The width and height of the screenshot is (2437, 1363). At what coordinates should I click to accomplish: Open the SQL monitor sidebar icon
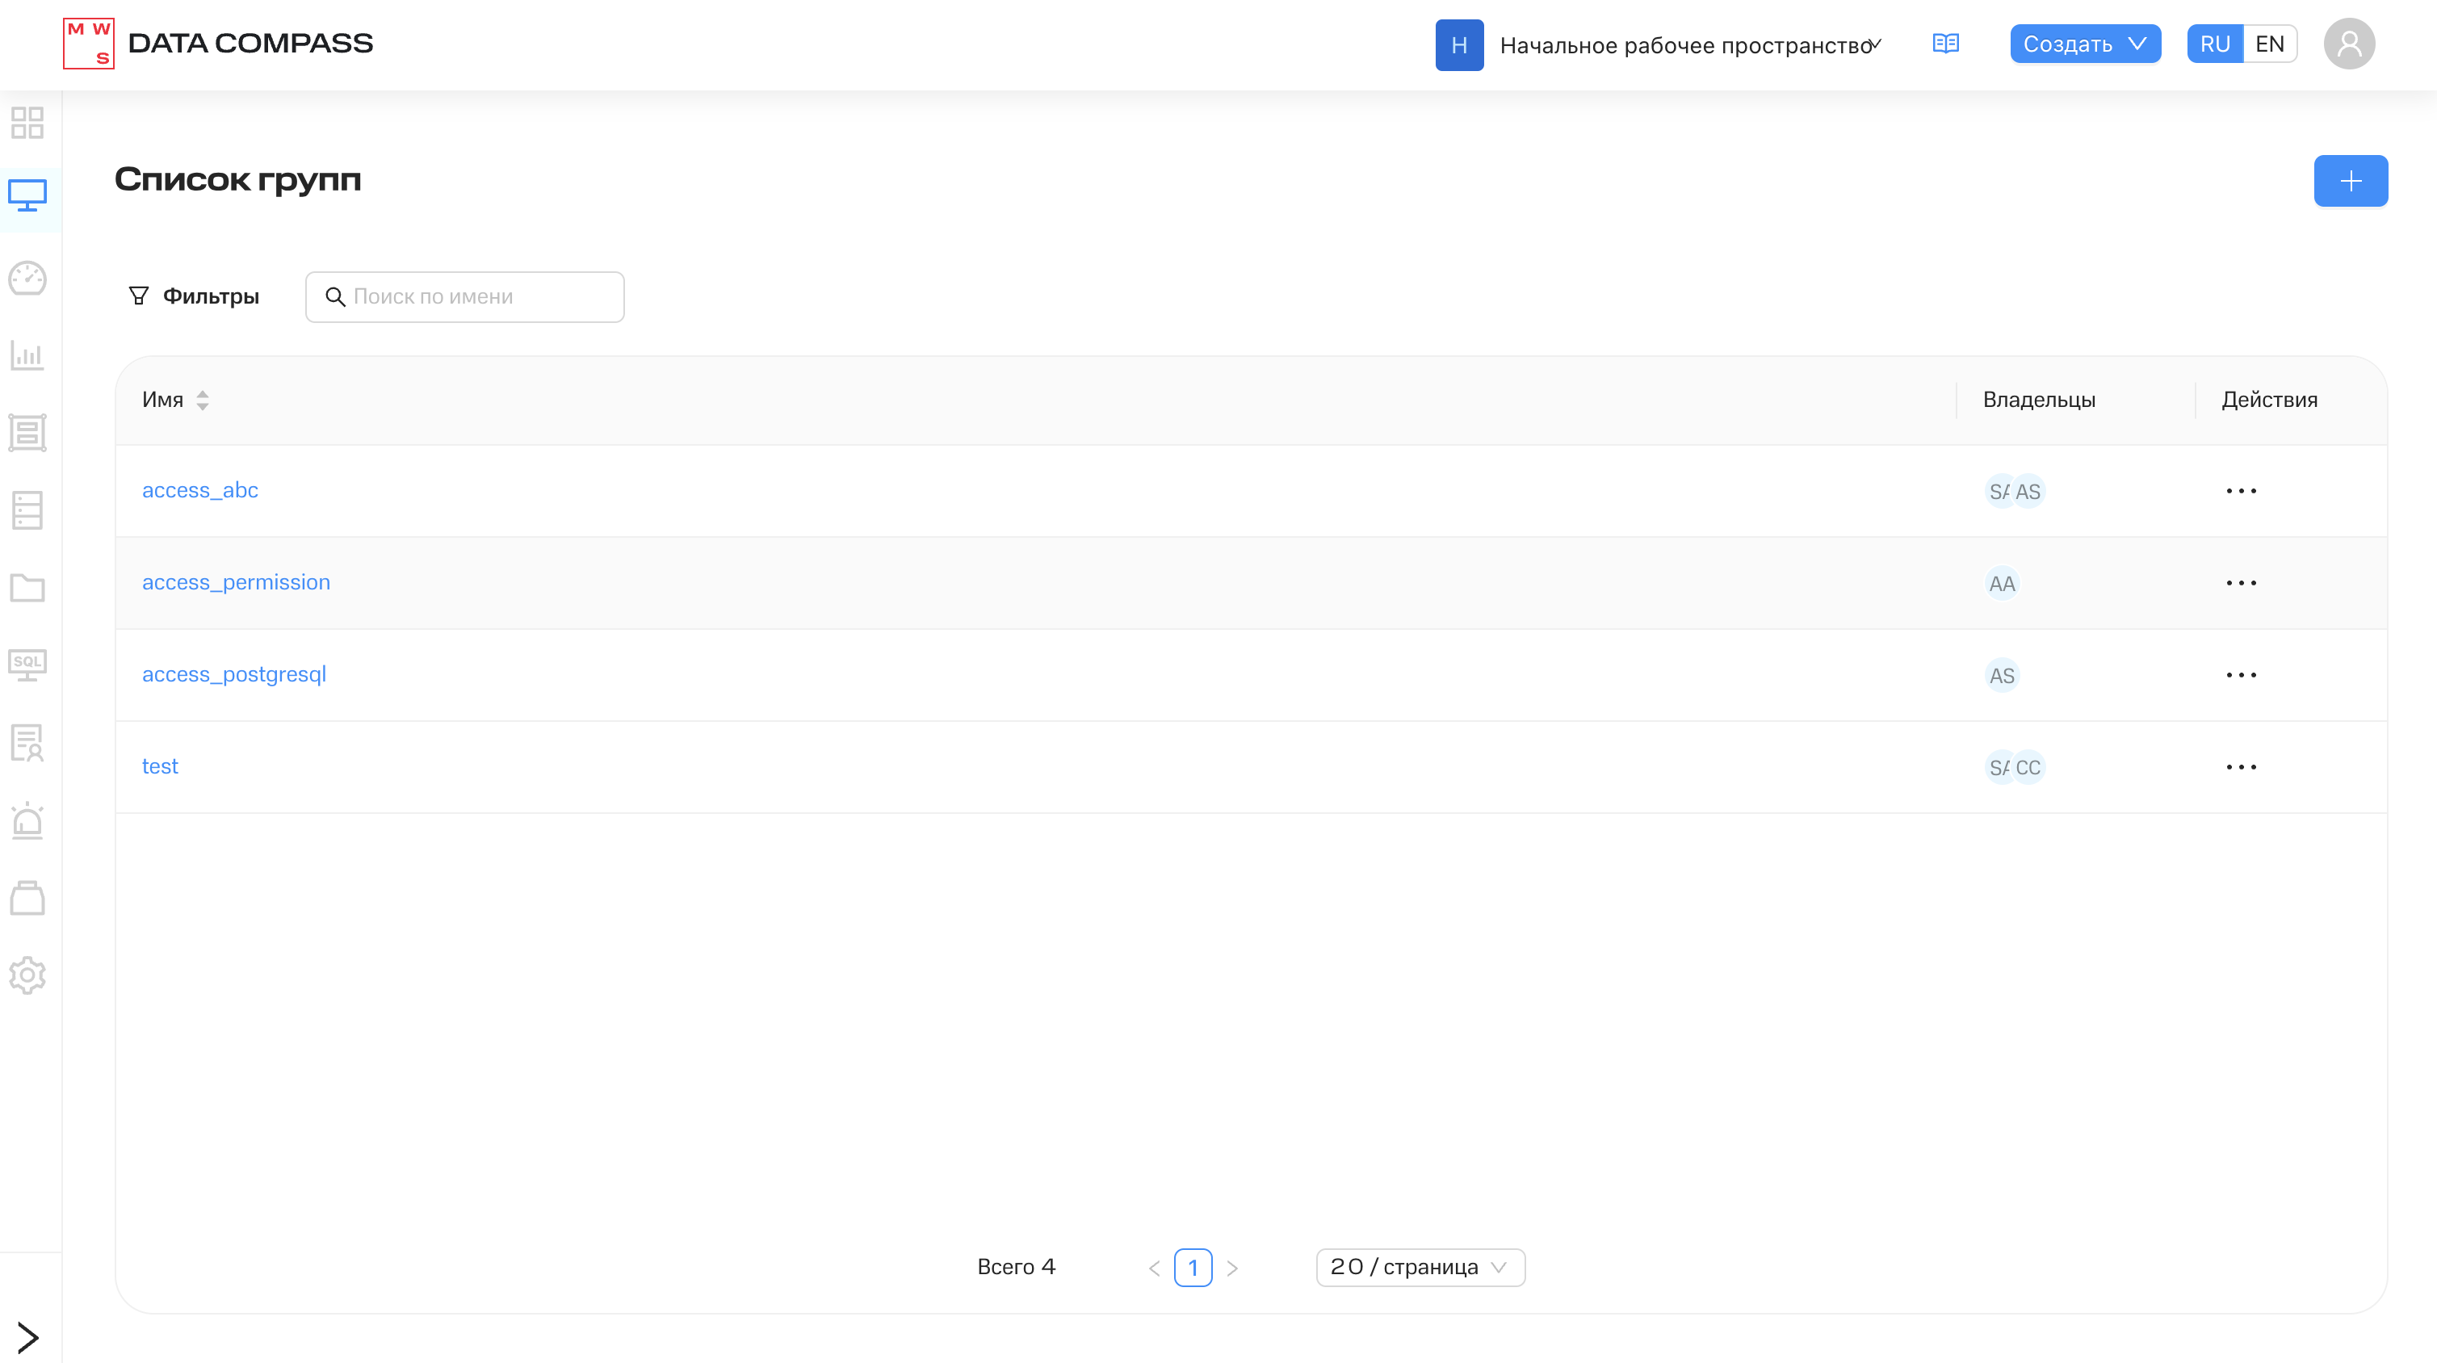point(27,665)
